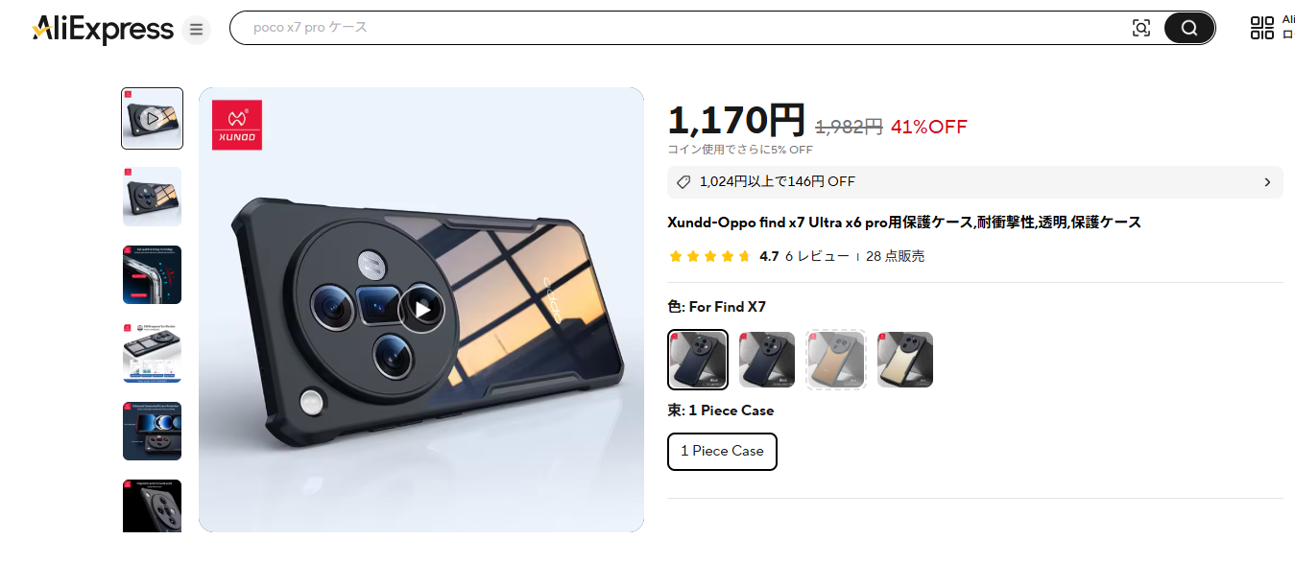Click the image search camera icon

pyautogui.click(x=1140, y=28)
